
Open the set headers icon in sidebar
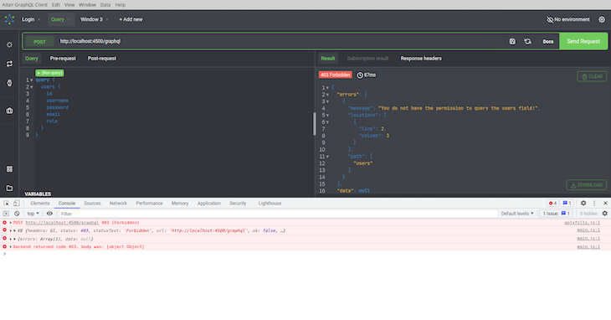[x=9, y=45]
